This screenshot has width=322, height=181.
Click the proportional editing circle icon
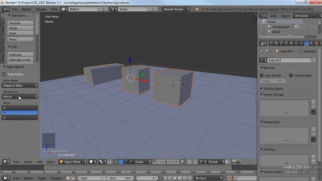(x=189, y=162)
